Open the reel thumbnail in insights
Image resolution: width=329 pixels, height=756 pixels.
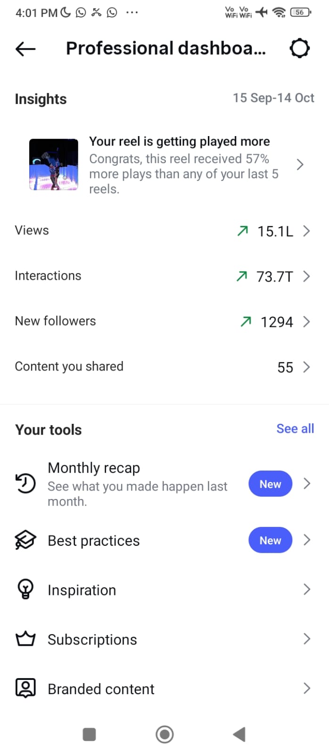click(54, 164)
